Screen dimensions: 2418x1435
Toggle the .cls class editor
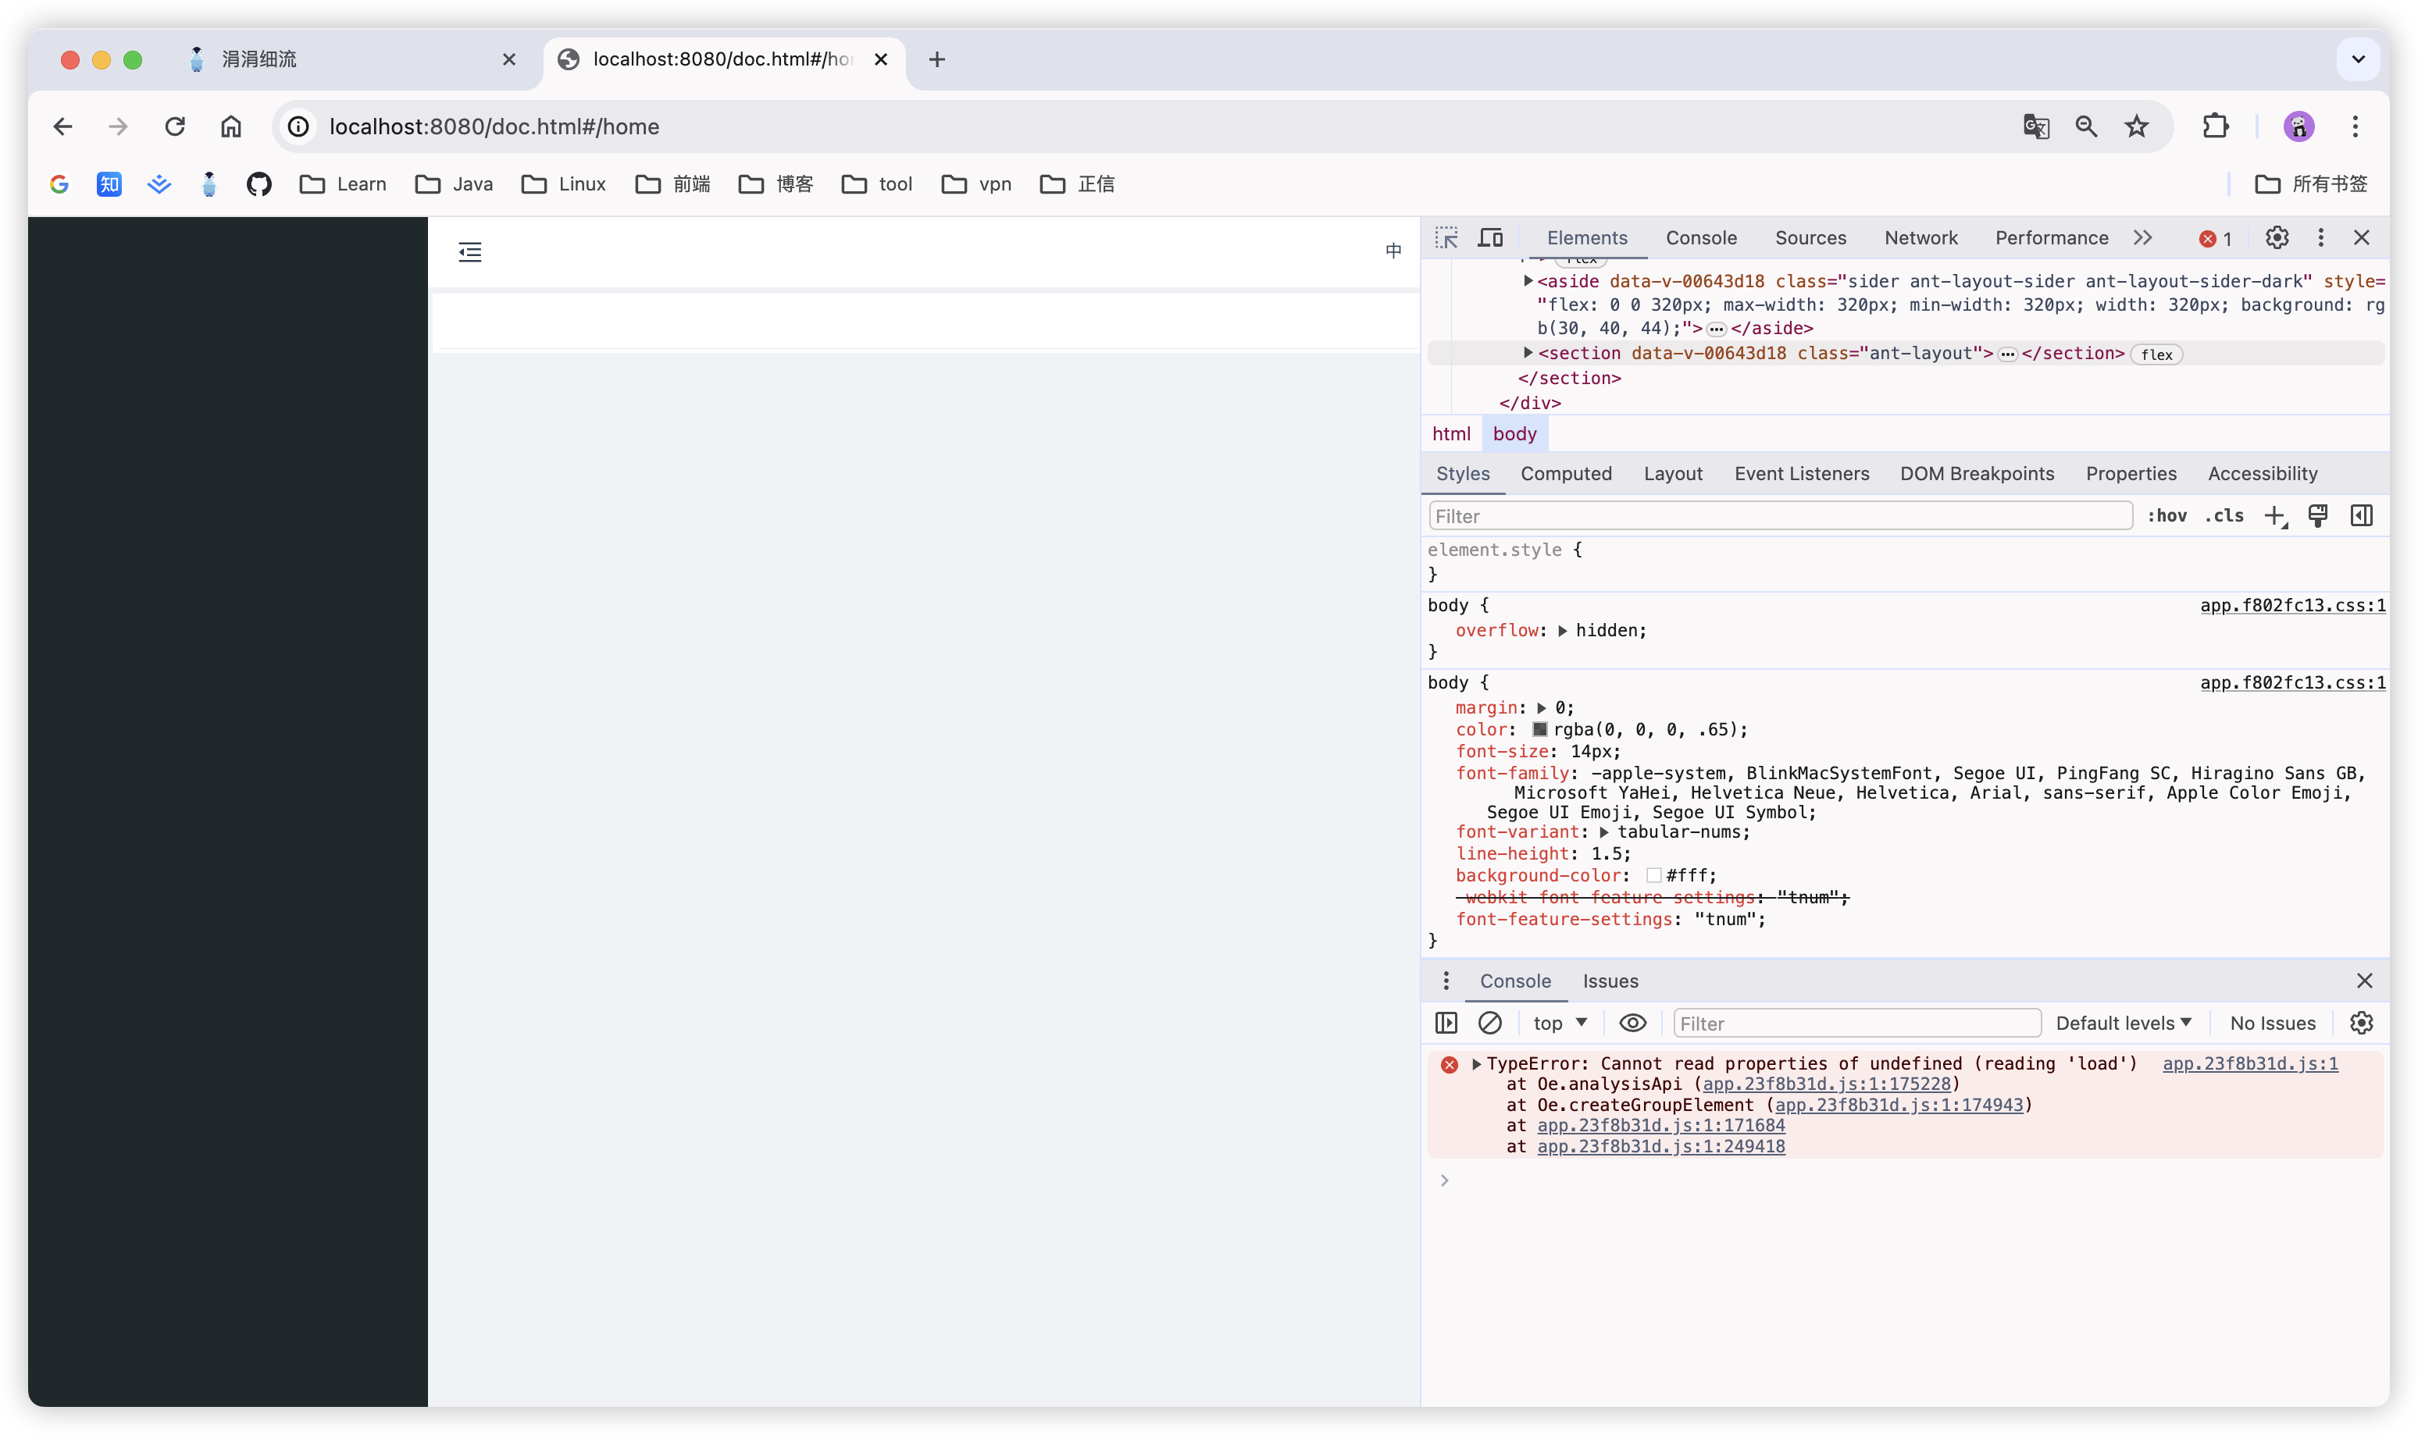coord(2224,516)
